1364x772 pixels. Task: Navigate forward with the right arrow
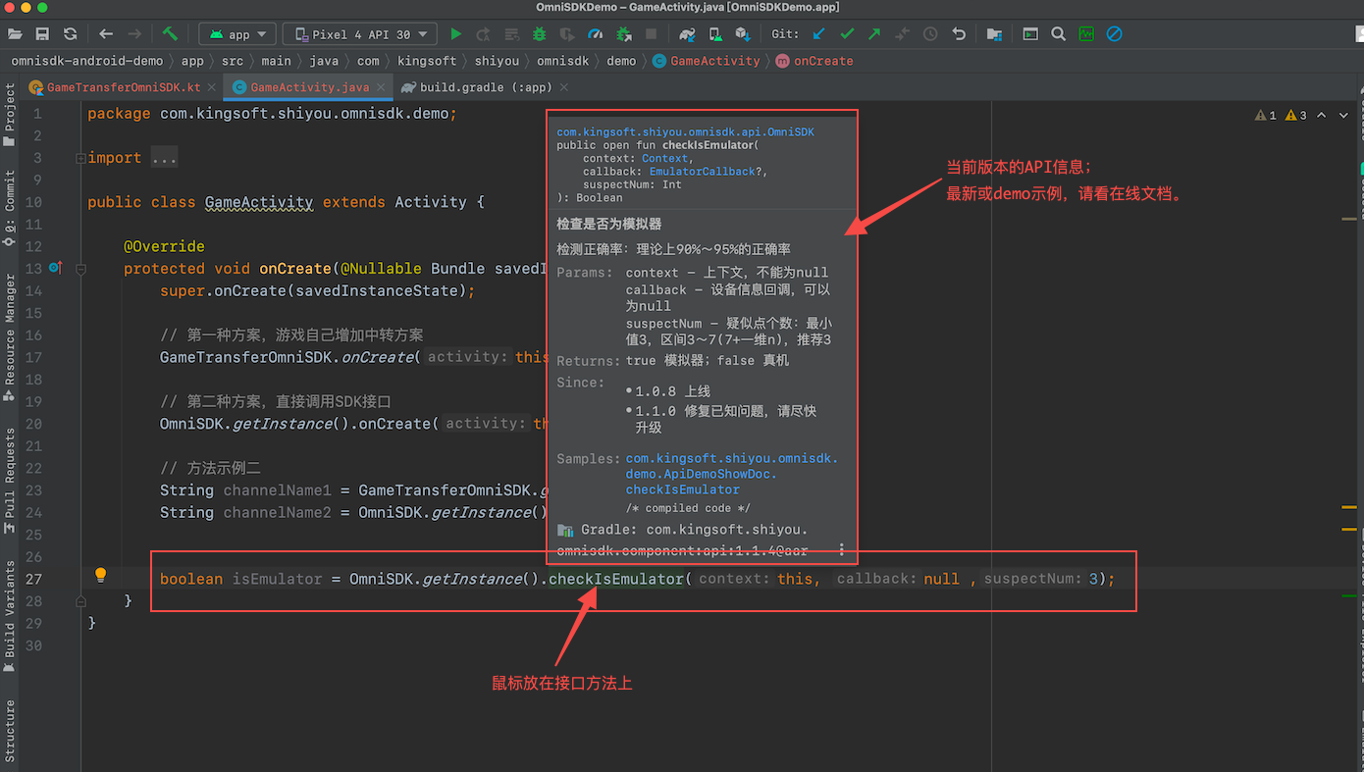(134, 33)
